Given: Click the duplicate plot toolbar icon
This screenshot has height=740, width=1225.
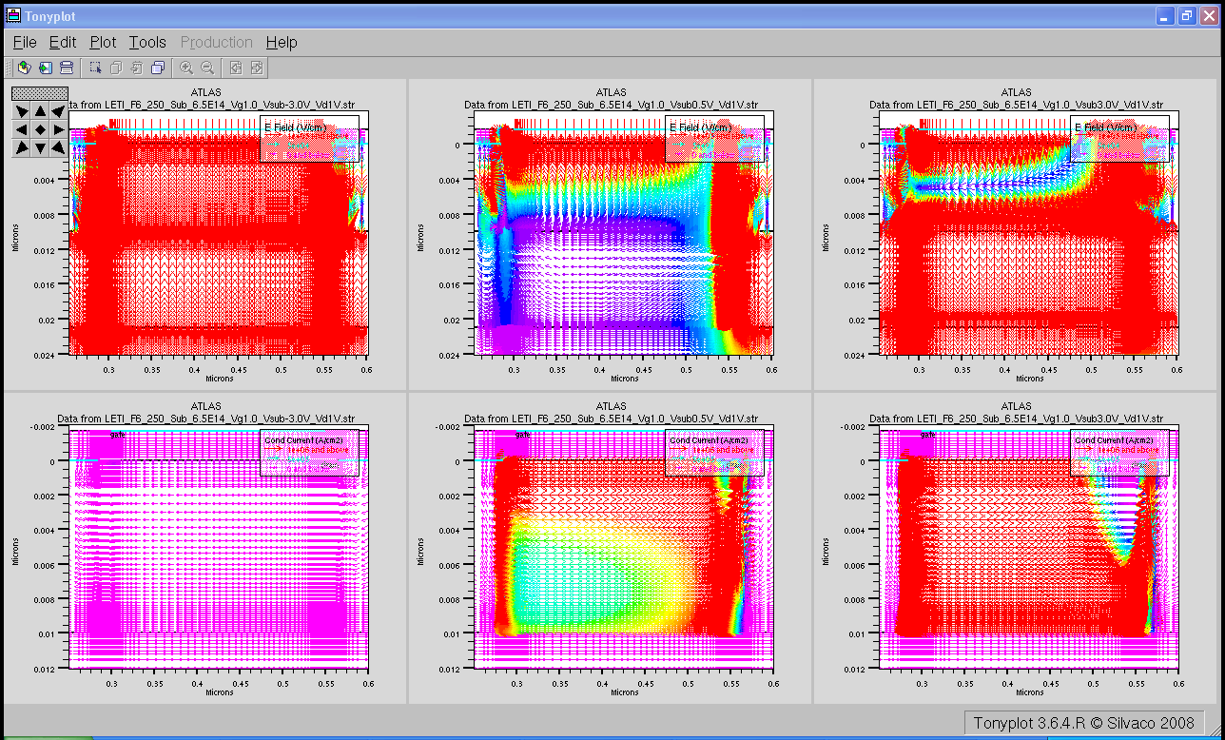Looking at the screenshot, I should pyautogui.click(x=116, y=68).
